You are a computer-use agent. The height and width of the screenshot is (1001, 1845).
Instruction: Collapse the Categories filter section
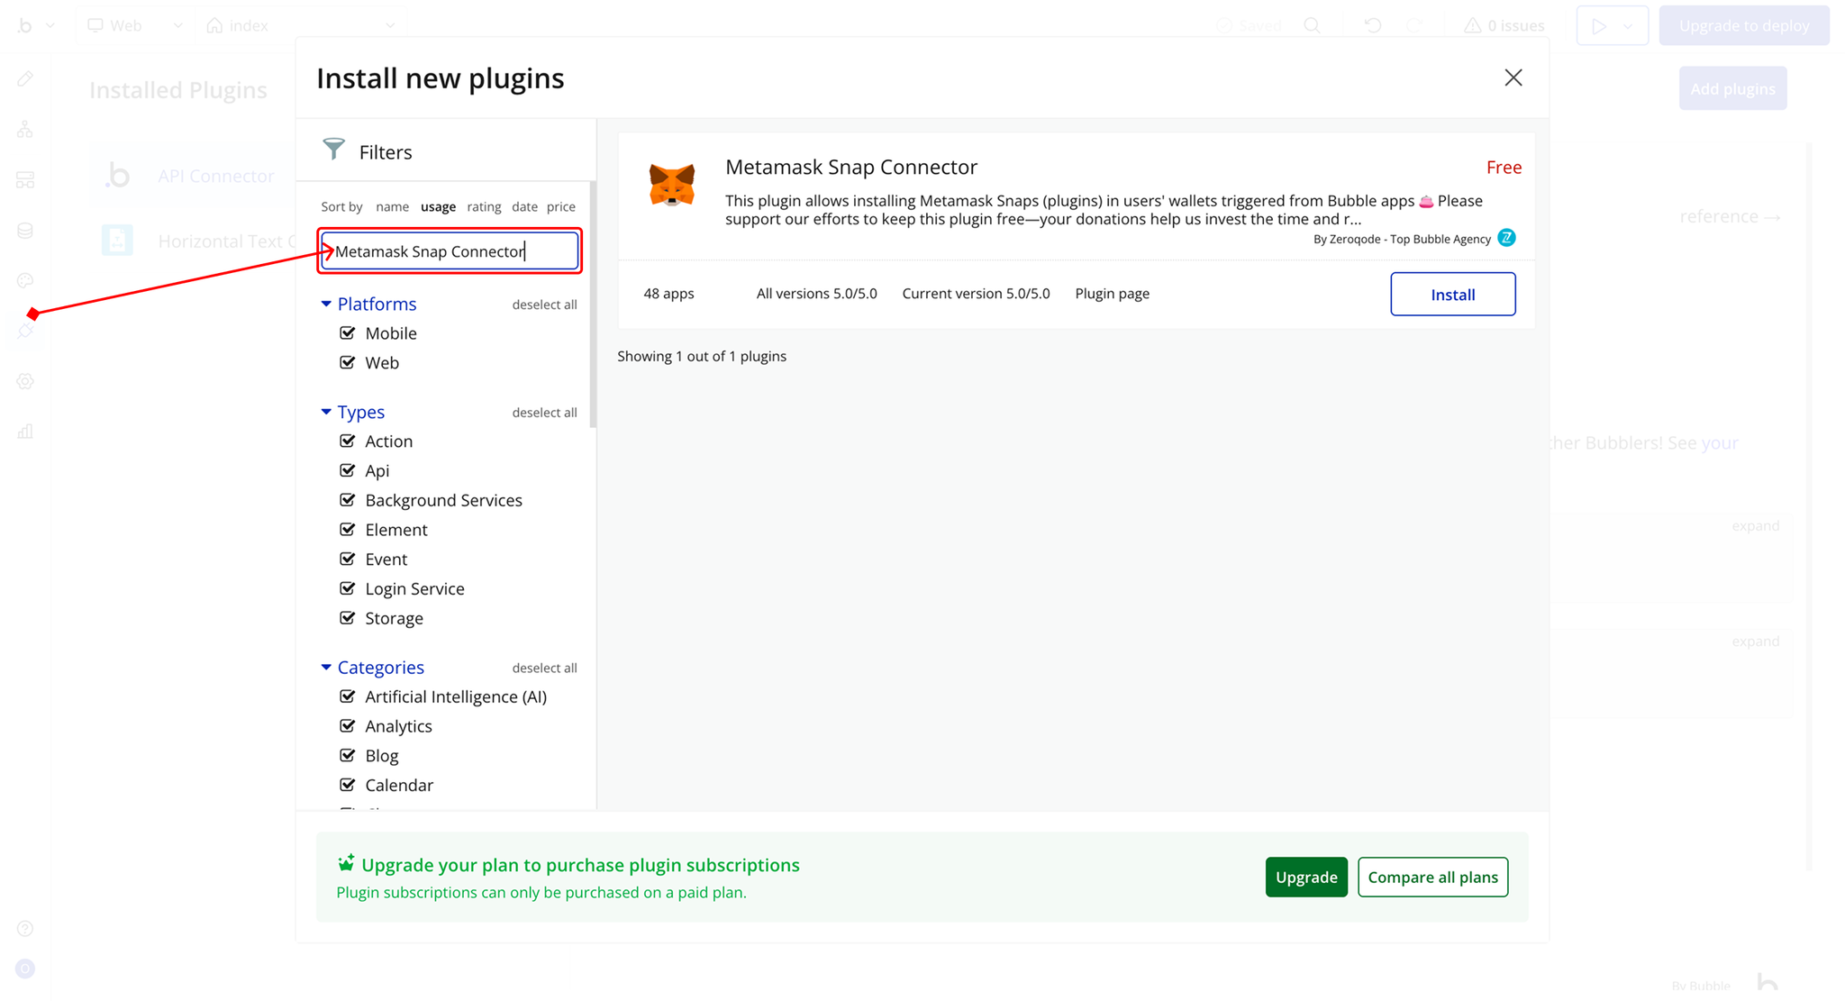point(326,668)
